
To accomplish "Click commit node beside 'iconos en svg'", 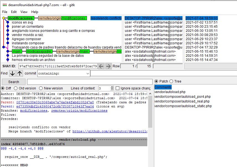I will pos(8,22).
